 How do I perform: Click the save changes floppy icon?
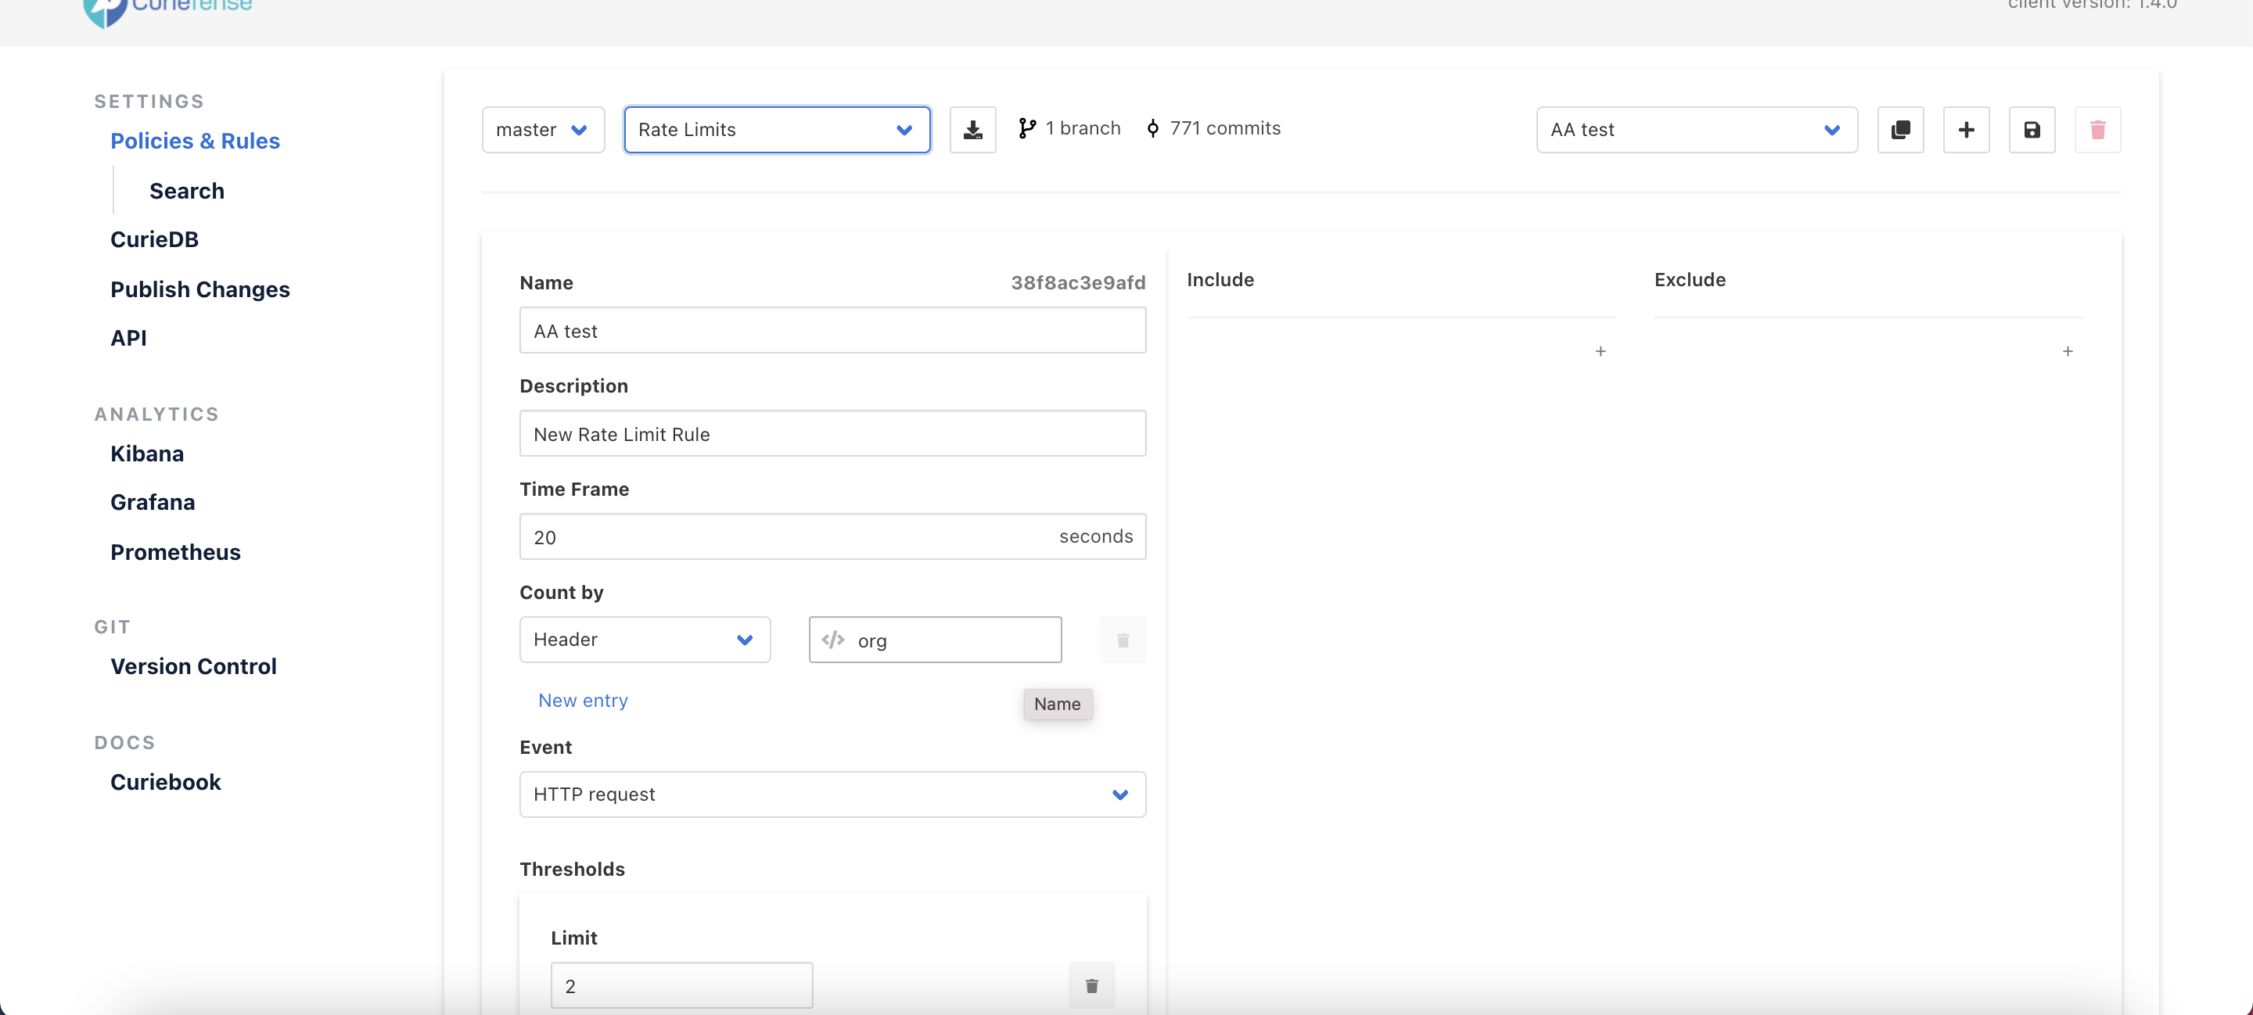(x=2031, y=129)
